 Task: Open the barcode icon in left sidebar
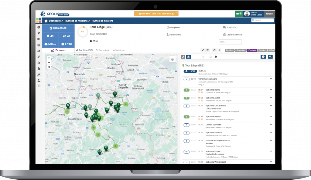click(39, 39)
